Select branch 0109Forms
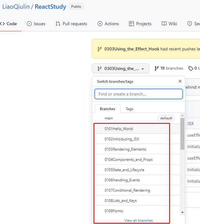Image resolution: width=200 pixels, height=224 pixels. tap(136, 211)
